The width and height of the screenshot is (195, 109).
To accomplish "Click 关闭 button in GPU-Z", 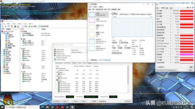I will coord(190,70).
